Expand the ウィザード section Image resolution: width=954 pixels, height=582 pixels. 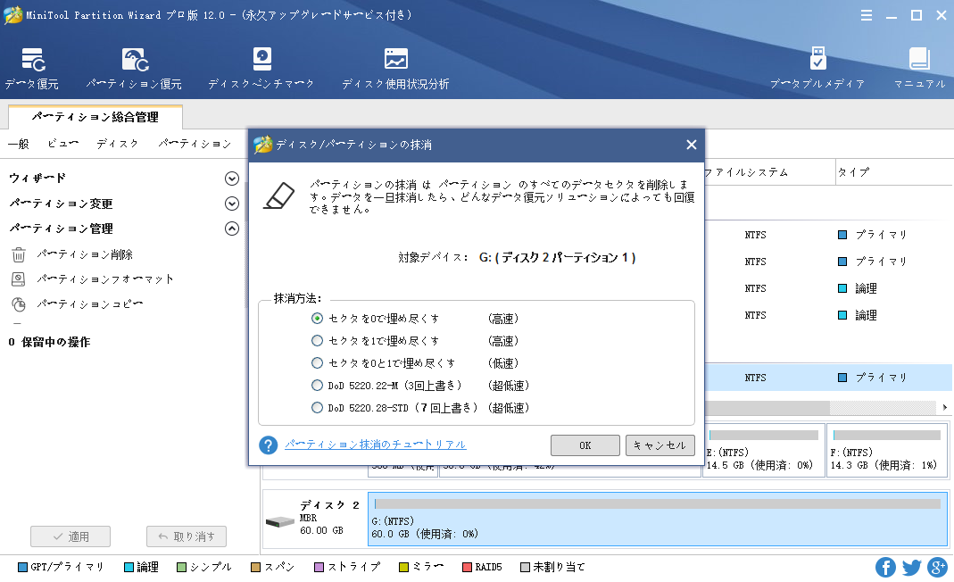[232, 179]
